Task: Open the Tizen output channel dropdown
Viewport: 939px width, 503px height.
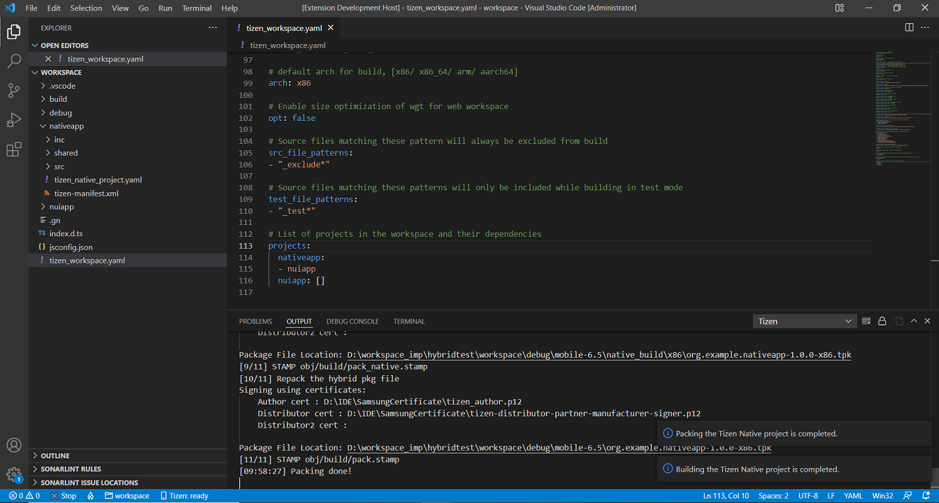Action: point(805,321)
